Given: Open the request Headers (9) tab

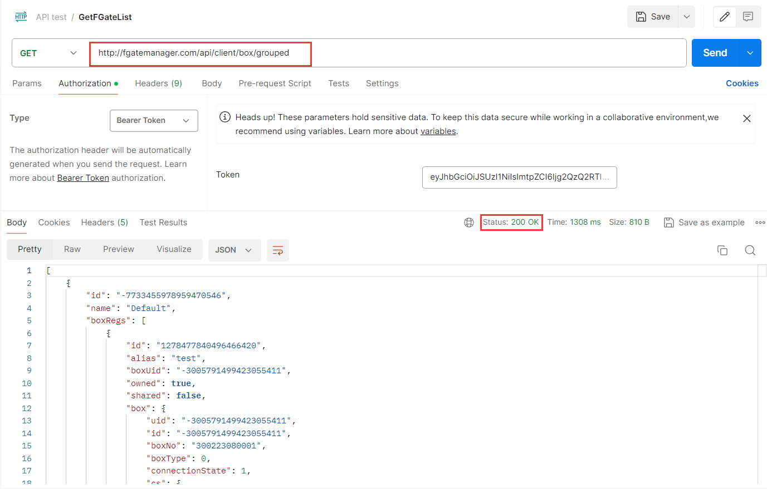Looking at the screenshot, I should pos(159,83).
